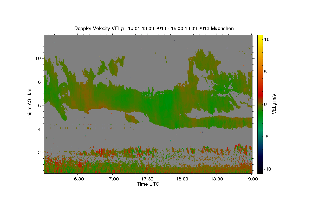This screenshot has height=208, width=312.
Task: Click the 17:00 time tick label
Action: [113, 179]
